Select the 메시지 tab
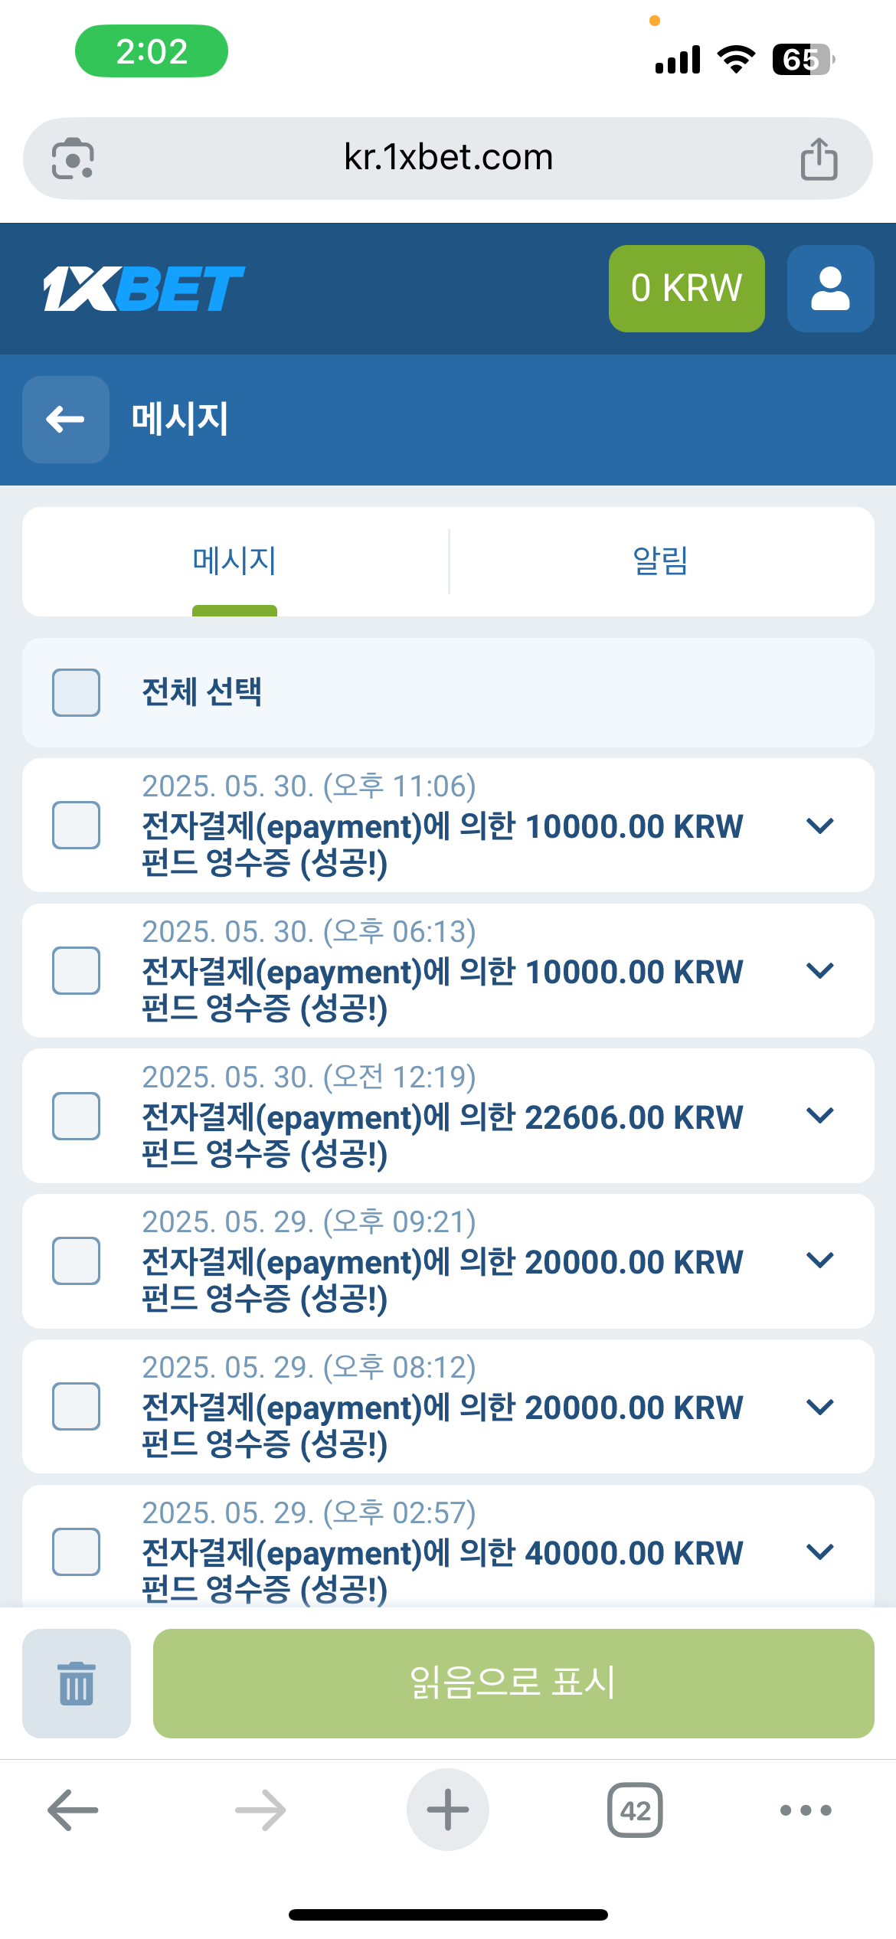The width and height of the screenshot is (896, 1939). (234, 561)
